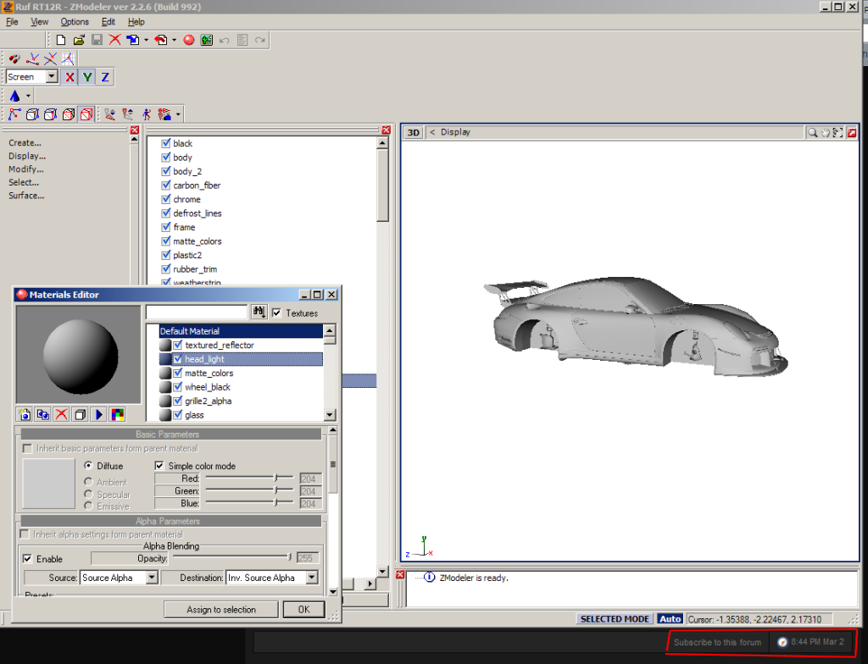Delete material with red X icon
Screen dimensions: 868x664
tap(61, 414)
